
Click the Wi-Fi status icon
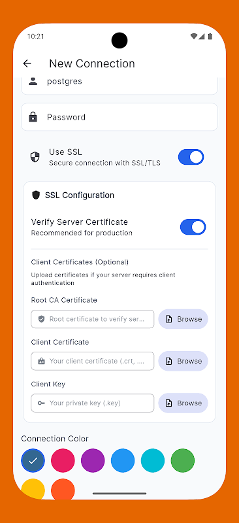pos(194,37)
